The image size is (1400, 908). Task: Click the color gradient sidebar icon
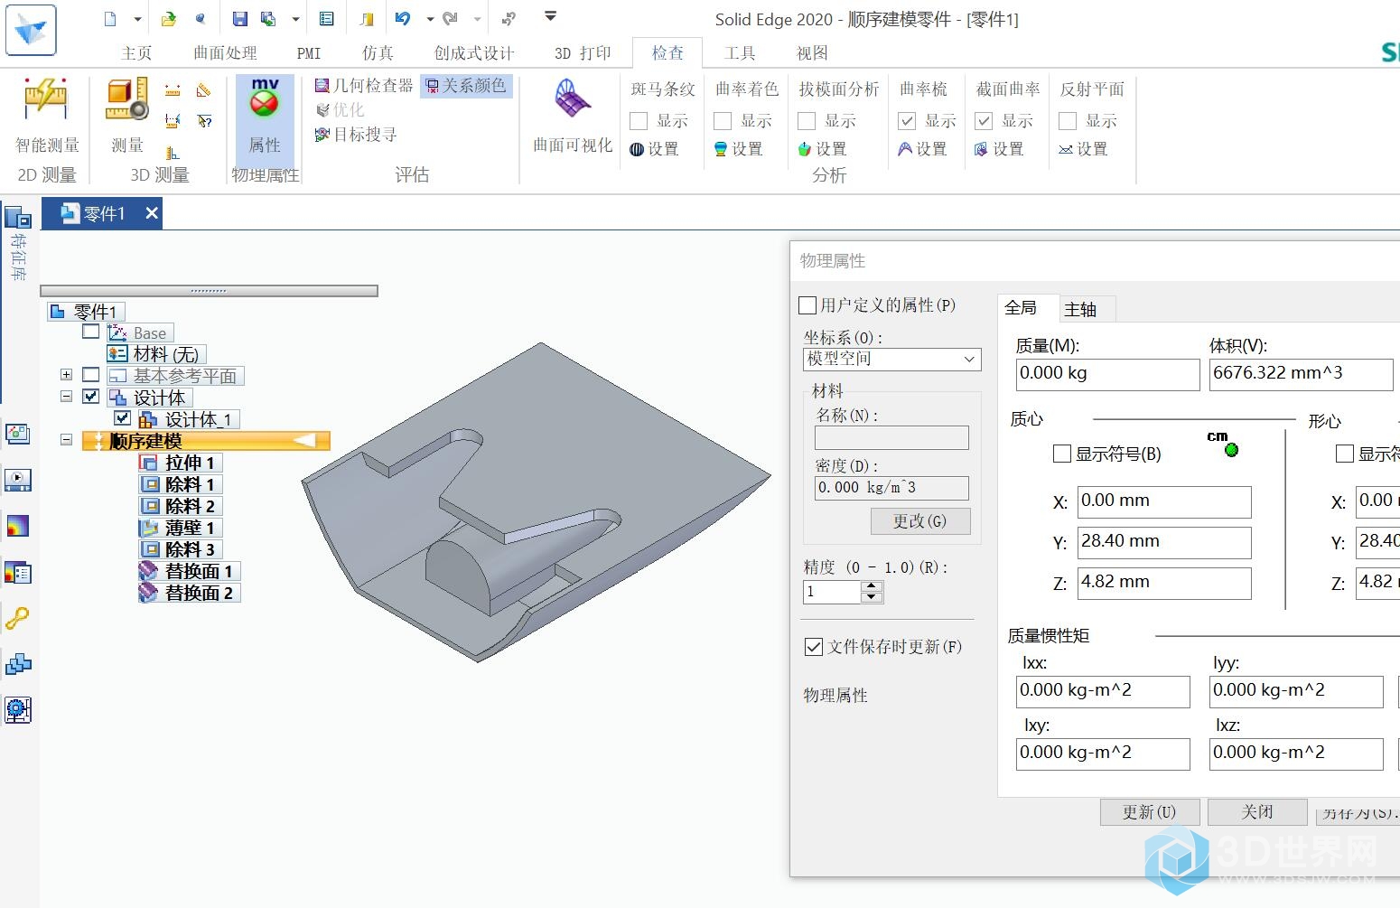pos(17,526)
